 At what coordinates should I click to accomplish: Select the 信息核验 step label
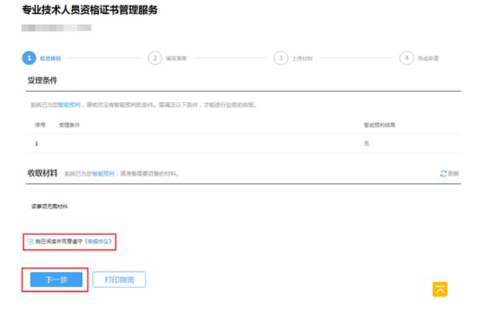(x=50, y=59)
